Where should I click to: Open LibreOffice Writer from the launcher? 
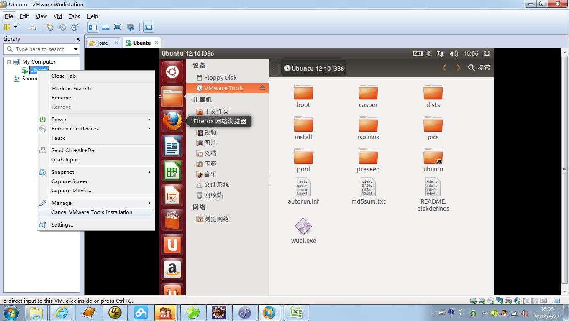click(x=172, y=146)
